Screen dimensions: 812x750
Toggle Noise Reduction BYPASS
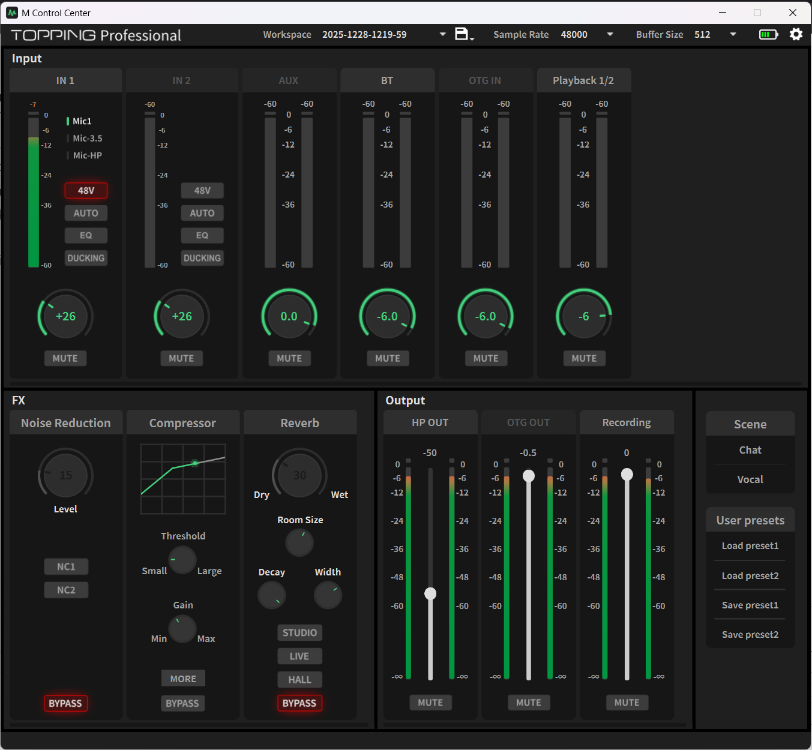pyautogui.click(x=65, y=703)
